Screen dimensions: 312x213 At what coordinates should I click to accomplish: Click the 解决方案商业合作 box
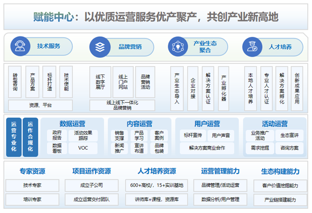(x=207, y=148)
